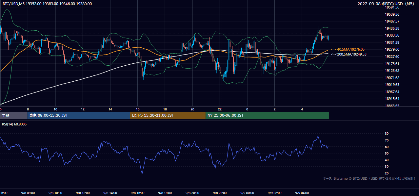Select the 東京 08:00-15:30 JST session bar
The image size is (419, 196).
click(x=79, y=115)
